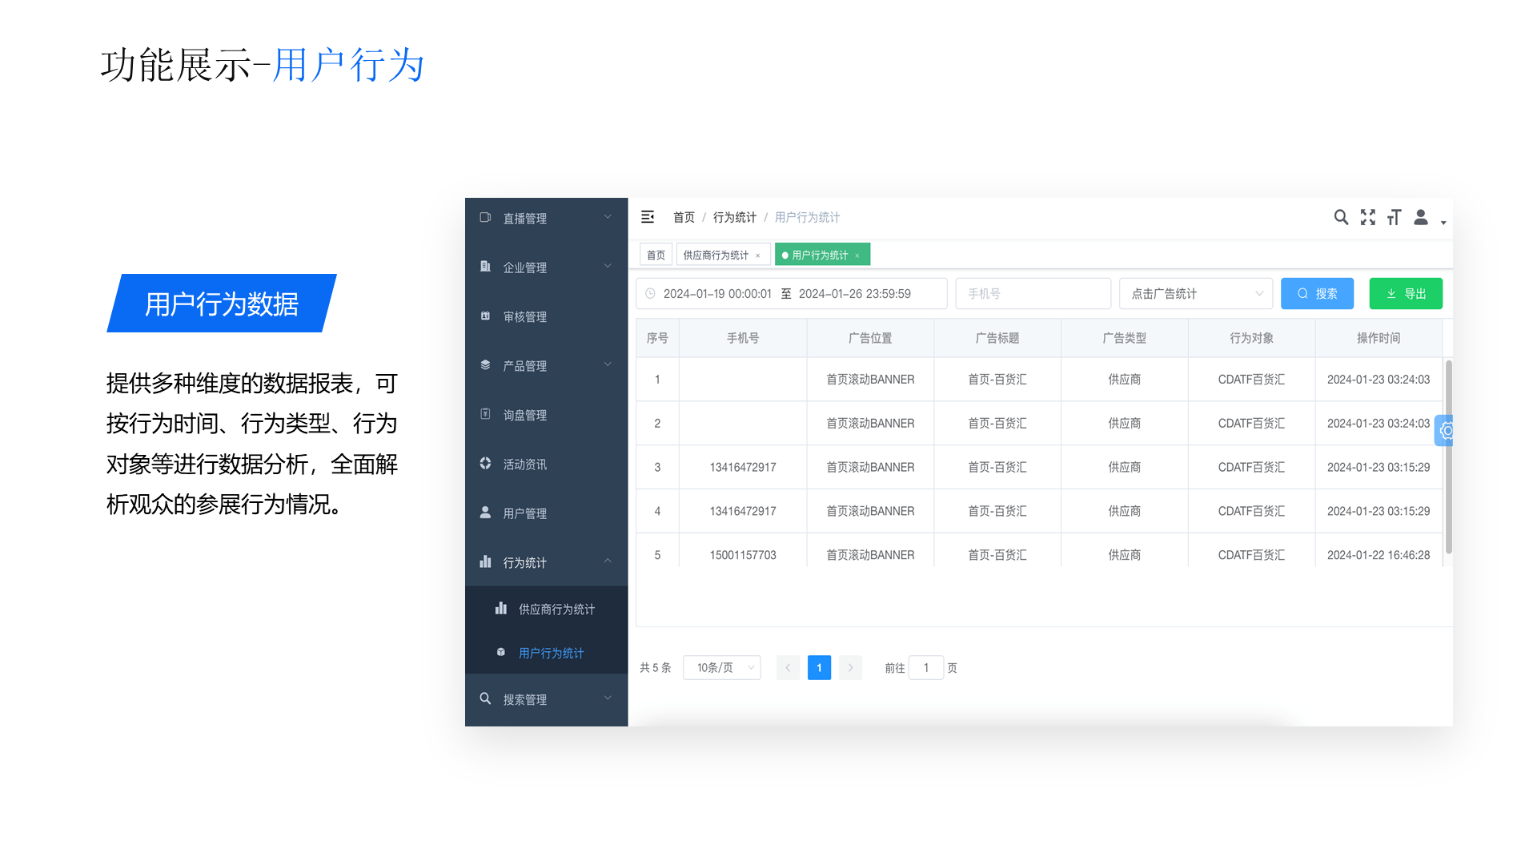The width and height of the screenshot is (1537, 865).
Task: Click the 审核管理 briefcase icon
Action: click(485, 316)
